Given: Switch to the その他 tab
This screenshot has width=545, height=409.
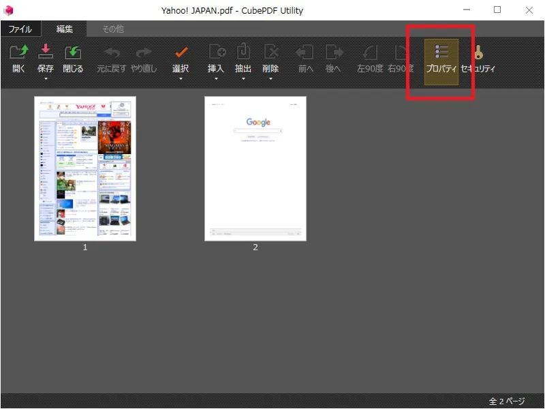Looking at the screenshot, I should point(113,29).
